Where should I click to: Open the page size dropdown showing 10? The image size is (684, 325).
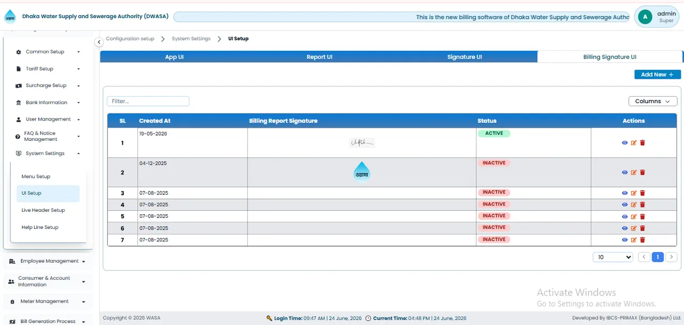click(613, 257)
